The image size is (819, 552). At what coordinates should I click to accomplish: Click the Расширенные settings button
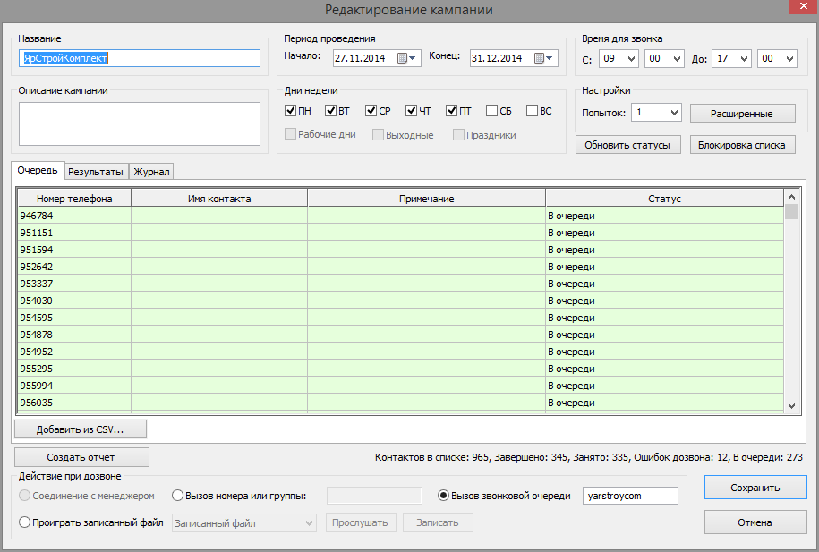click(x=742, y=114)
